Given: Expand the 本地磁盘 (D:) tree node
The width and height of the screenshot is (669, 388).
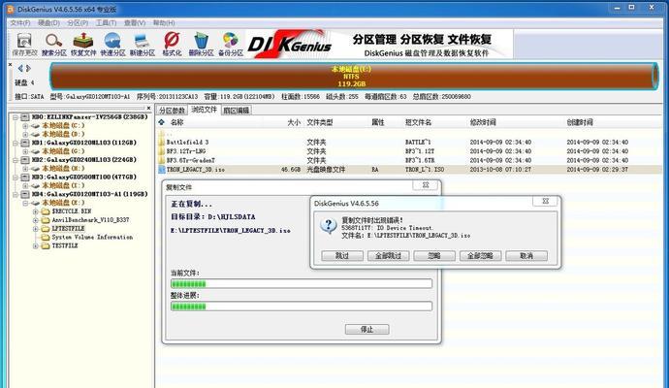Looking at the screenshot, I should coord(25,135).
